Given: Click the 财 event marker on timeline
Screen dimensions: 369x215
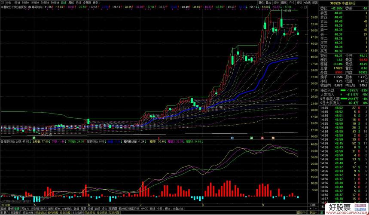Looking at the screenshot, I should (x=232, y=138).
